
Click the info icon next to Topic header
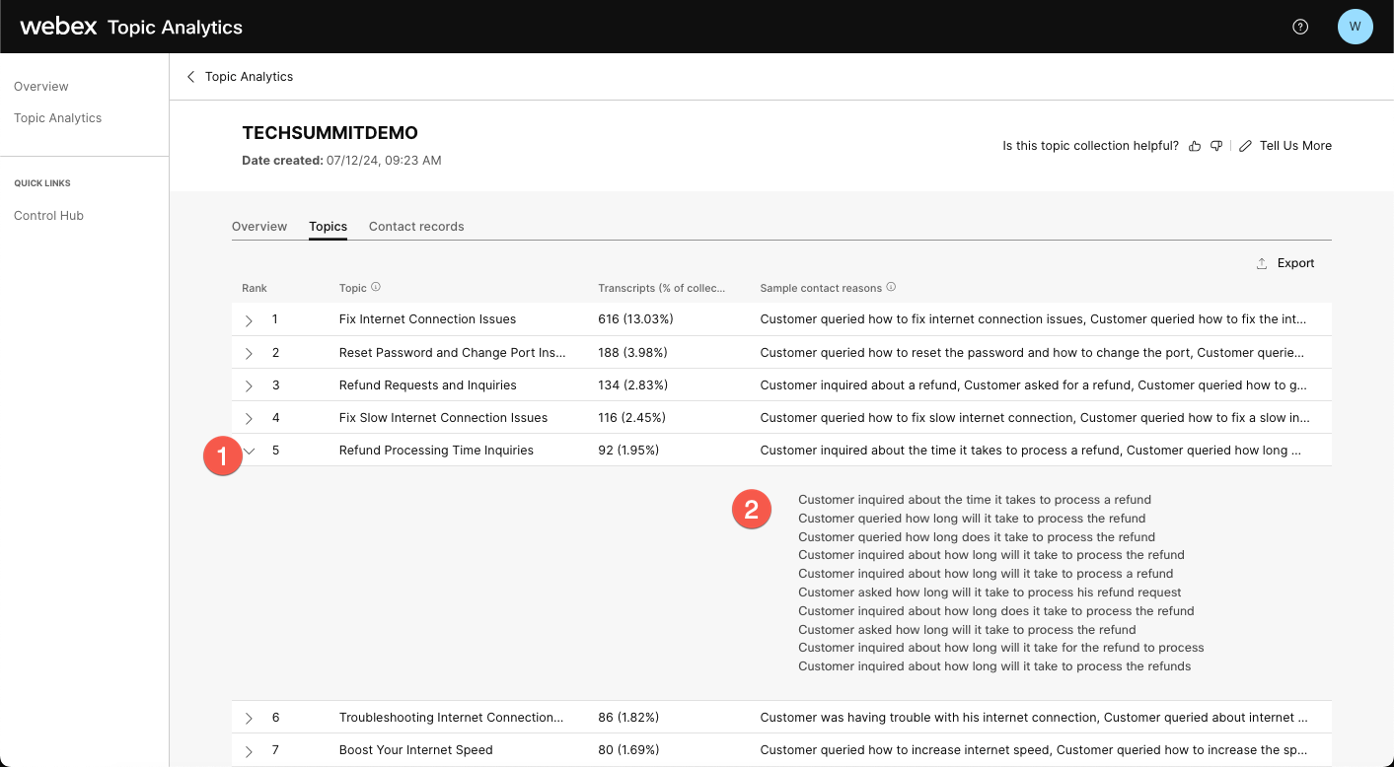(x=376, y=288)
